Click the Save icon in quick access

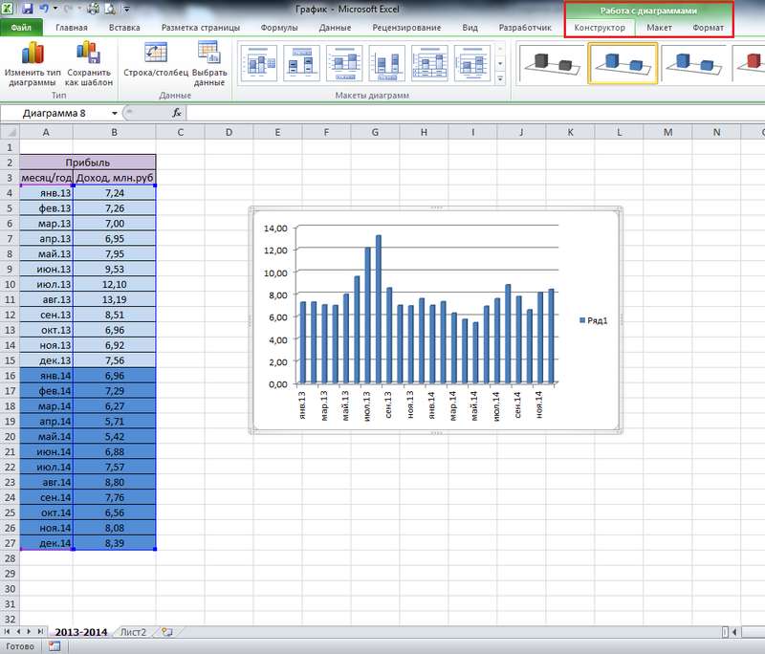tap(28, 9)
